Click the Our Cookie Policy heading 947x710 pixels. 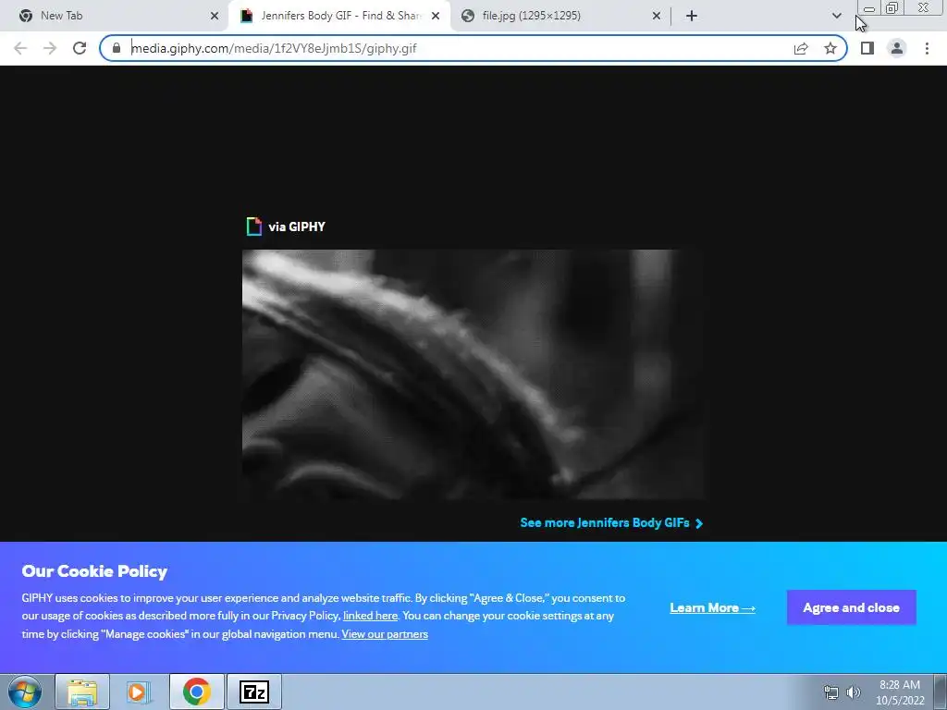(95, 571)
